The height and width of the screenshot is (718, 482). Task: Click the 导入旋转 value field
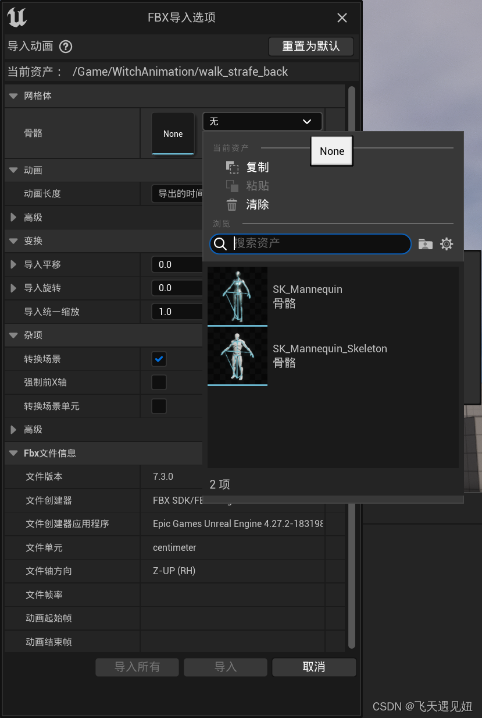tap(177, 288)
